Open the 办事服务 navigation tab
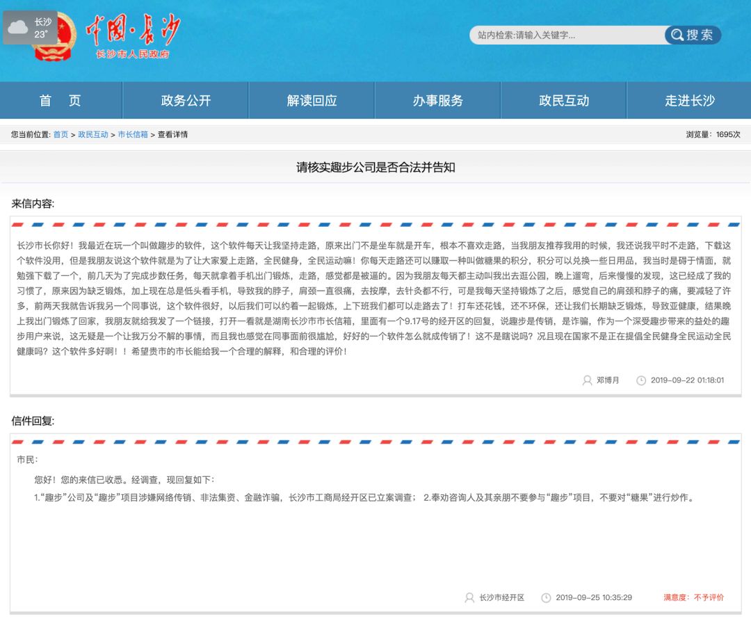Viewport: 751px width, 623px height. pyautogui.click(x=437, y=100)
